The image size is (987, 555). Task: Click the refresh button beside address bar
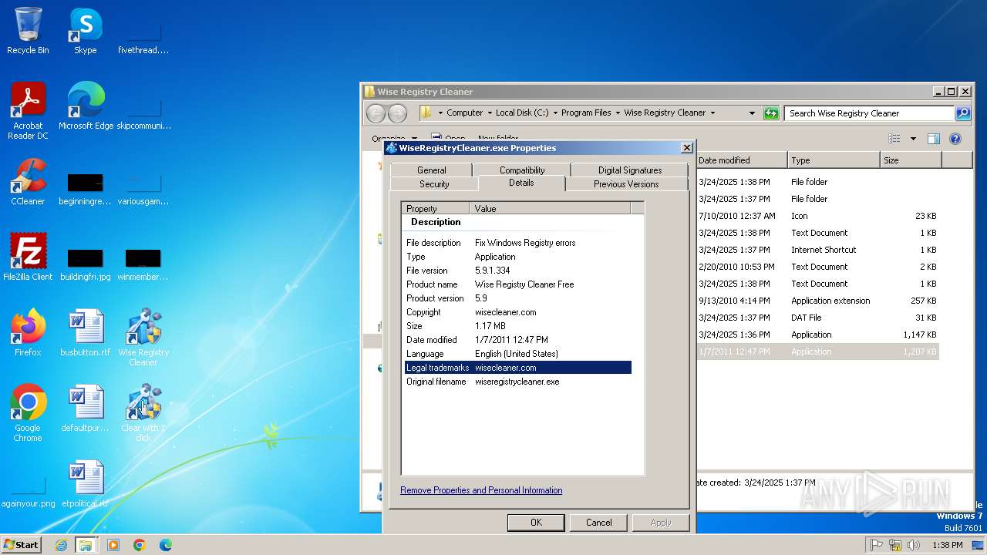point(771,113)
